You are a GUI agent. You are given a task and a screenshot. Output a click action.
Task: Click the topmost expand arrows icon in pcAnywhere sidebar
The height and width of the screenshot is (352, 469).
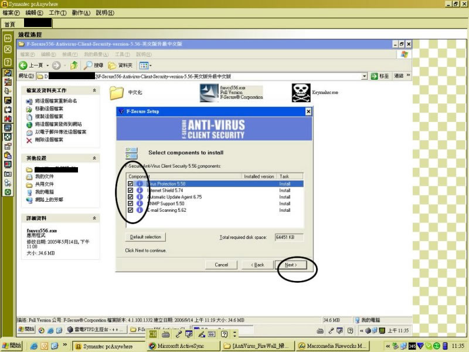pyautogui.click(x=8, y=38)
